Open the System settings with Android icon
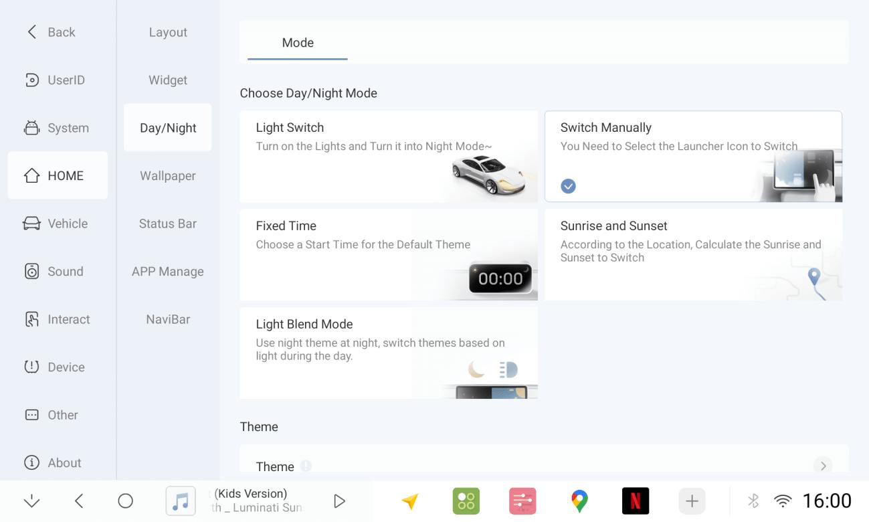869x522 pixels. 58,128
